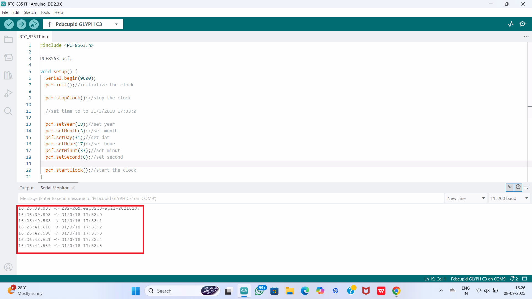Clear the Serial Monitor output

526,187
